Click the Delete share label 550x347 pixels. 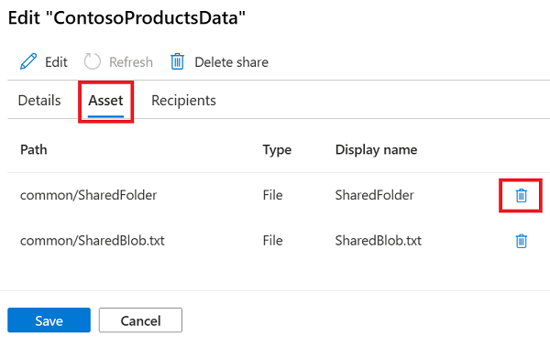point(232,62)
